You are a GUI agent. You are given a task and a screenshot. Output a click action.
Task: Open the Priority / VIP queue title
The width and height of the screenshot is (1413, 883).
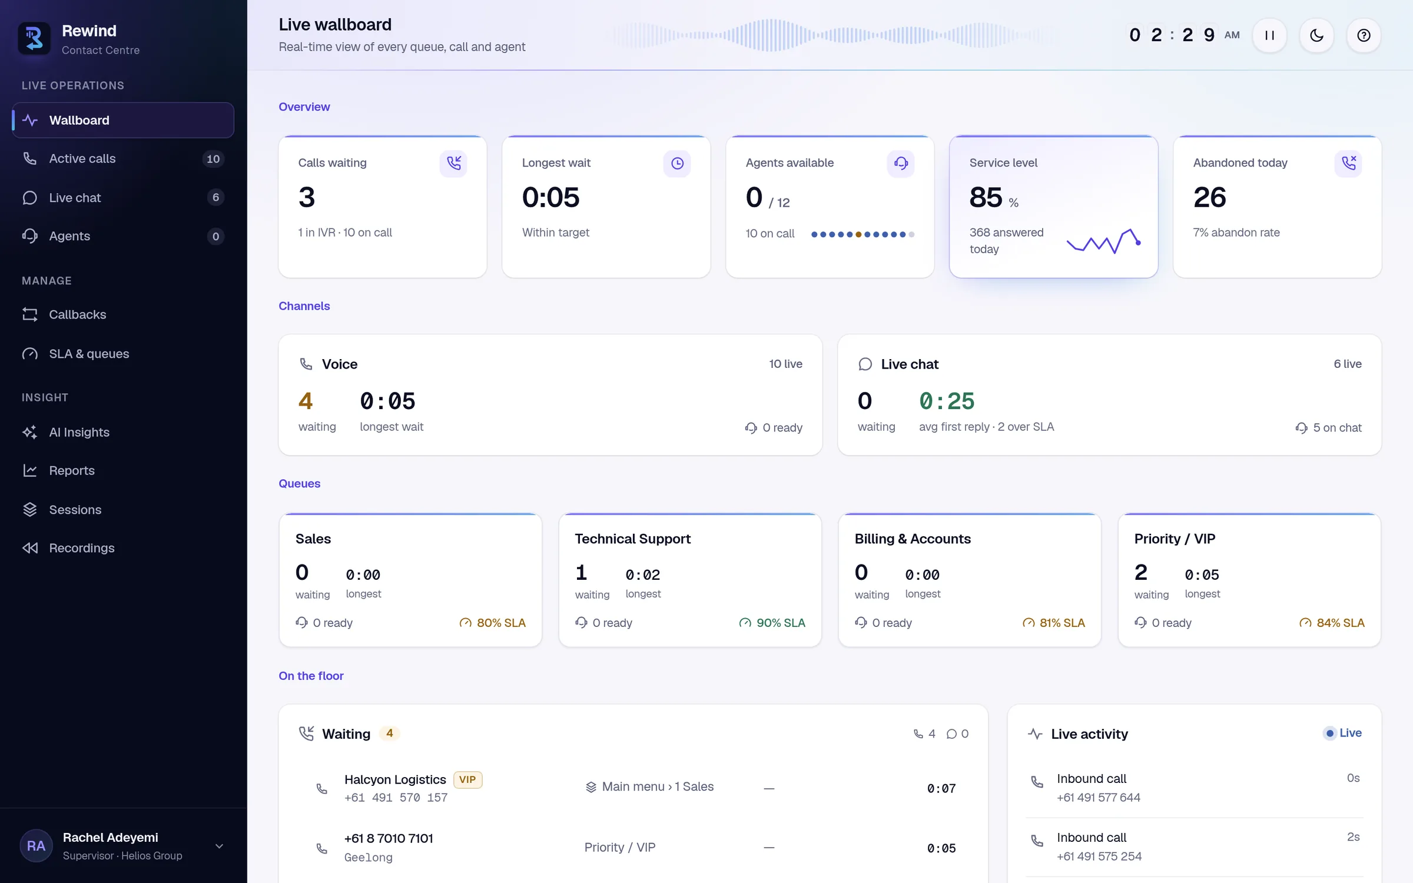point(1175,539)
